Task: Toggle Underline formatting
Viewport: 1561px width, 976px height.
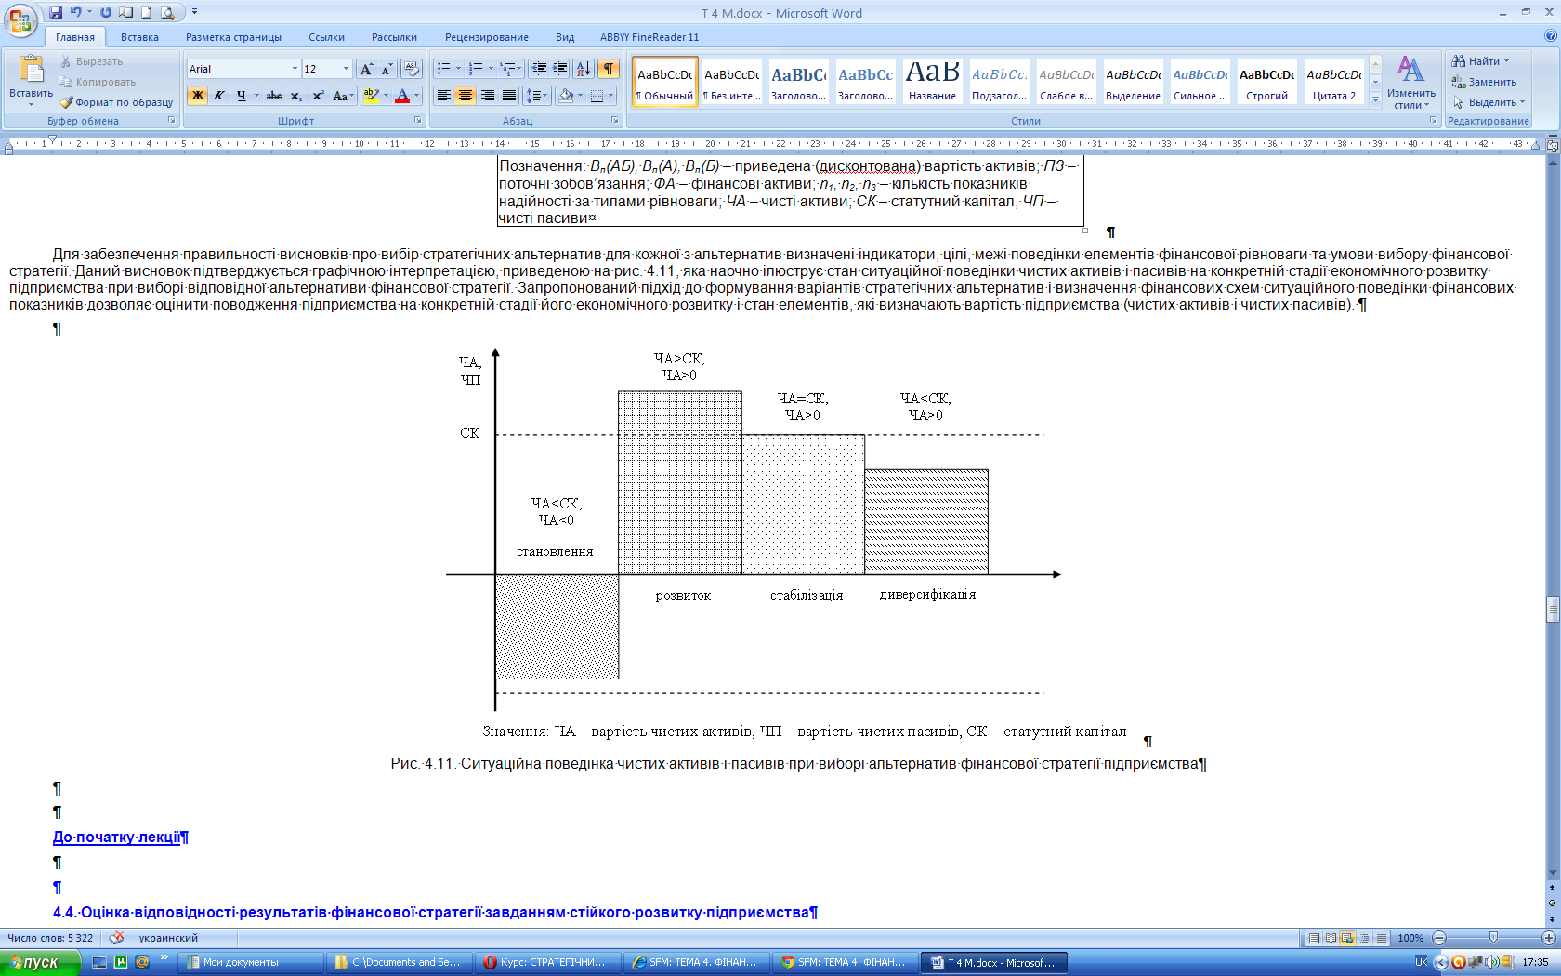Action: click(x=241, y=96)
